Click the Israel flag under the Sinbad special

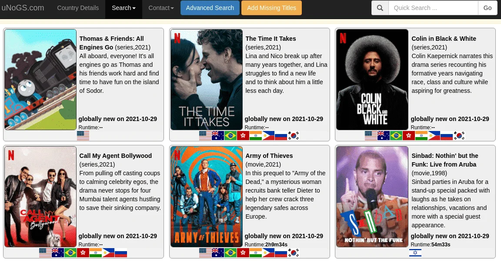(415, 253)
